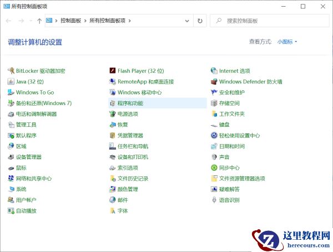Click the 存储空间 icon
Image resolution: width=333 pixels, height=252 pixels.
click(x=214, y=103)
